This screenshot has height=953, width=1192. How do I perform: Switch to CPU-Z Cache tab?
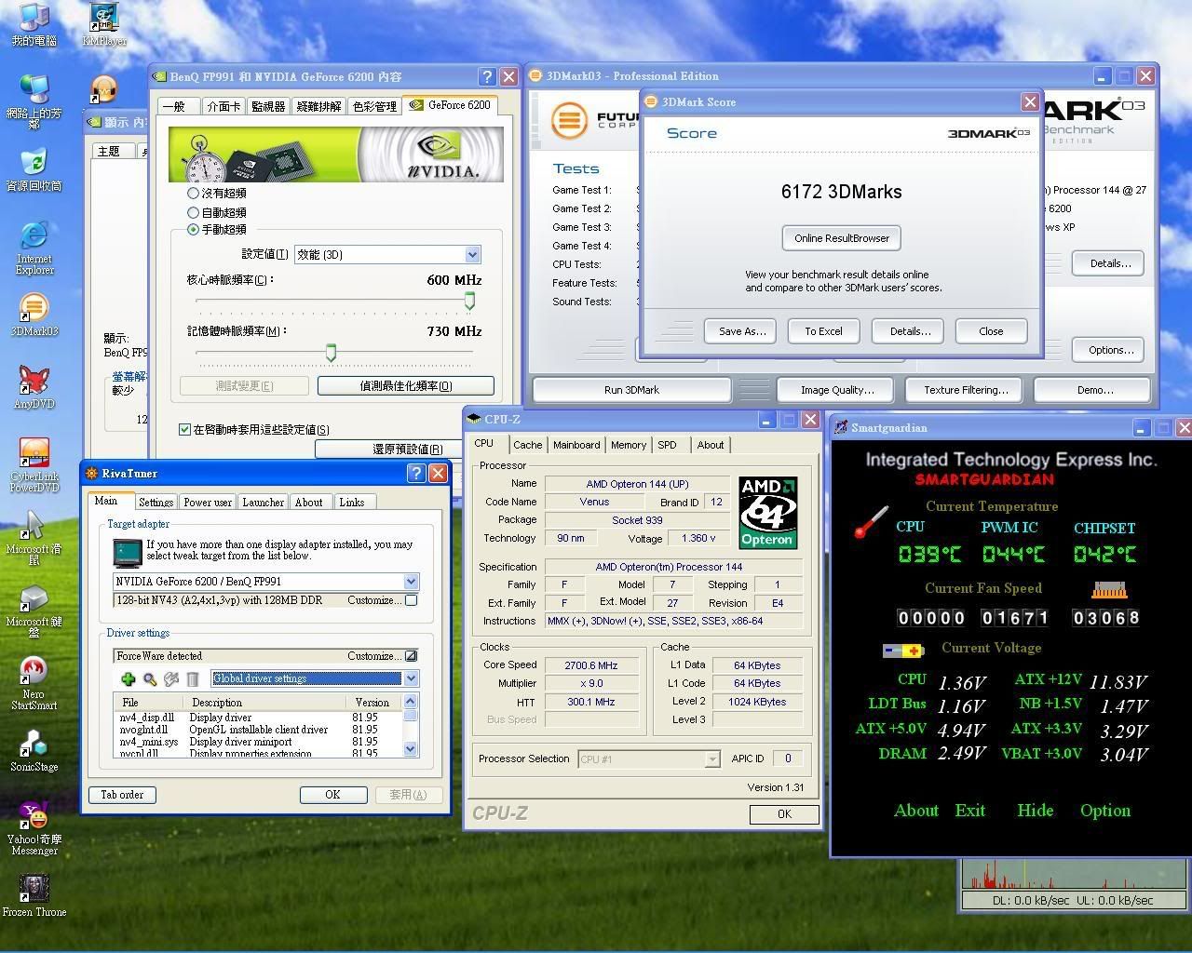[x=527, y=445]
